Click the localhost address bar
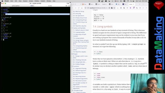Viewport: 165px width, 93px height. [x=98, y=8]
